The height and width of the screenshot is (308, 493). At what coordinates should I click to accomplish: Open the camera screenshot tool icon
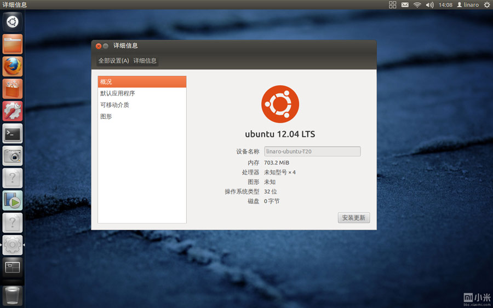(12, 155)
